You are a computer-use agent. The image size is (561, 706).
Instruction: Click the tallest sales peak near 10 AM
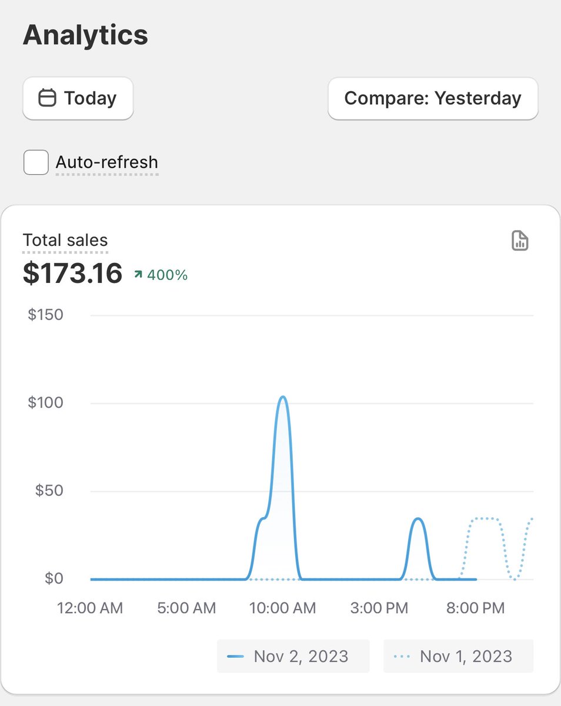click(x=283, y=398)
